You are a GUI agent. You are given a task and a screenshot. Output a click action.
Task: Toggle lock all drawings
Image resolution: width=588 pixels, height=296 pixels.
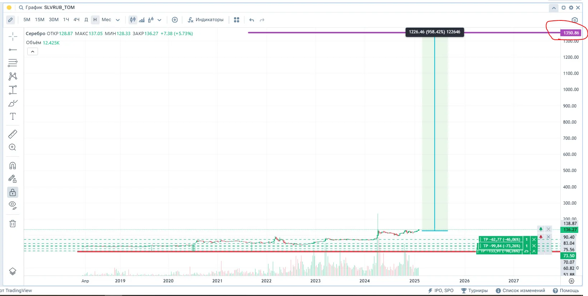click(13, 192)
